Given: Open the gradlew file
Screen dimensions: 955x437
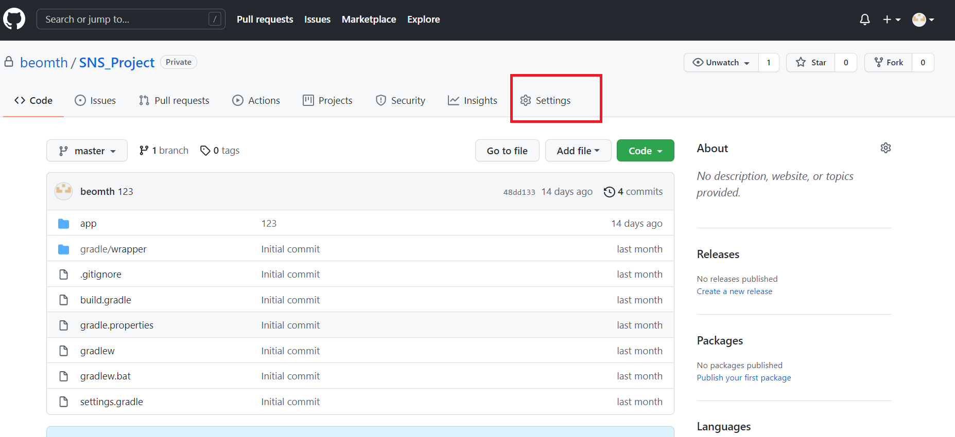Looking at the screenshot, I should click(97, 351).
